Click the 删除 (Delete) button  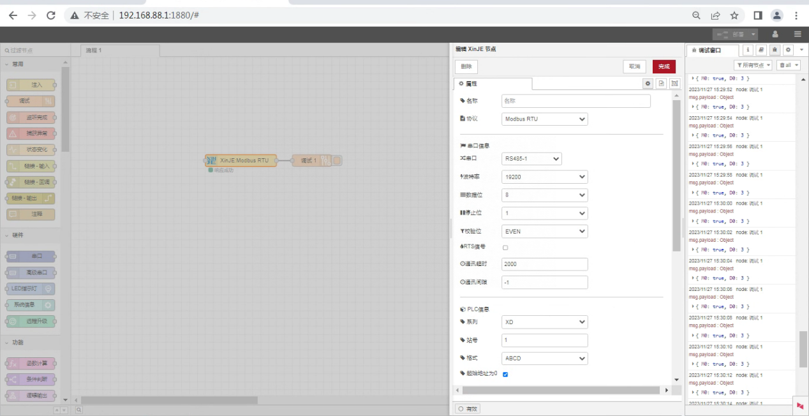[x=466, y=66]
